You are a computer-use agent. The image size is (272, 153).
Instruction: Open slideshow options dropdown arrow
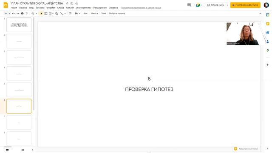[227, 5]
